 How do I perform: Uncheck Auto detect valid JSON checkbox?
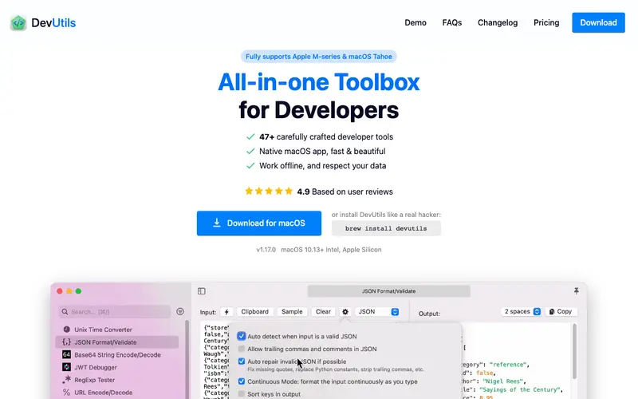click(242, 336)
